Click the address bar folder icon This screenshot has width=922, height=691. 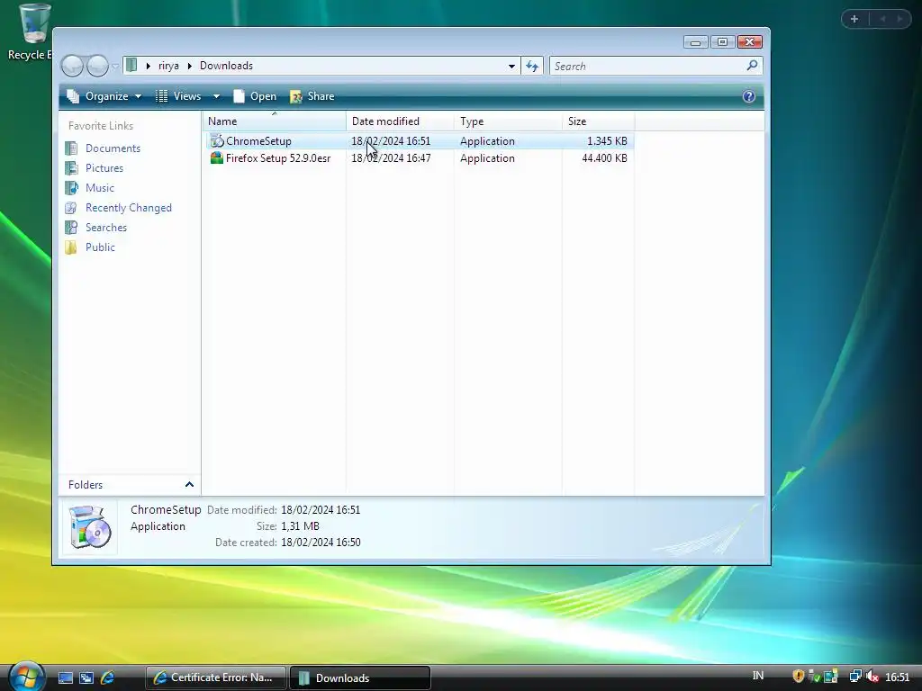pyautogui.click(x=131, y=65)
